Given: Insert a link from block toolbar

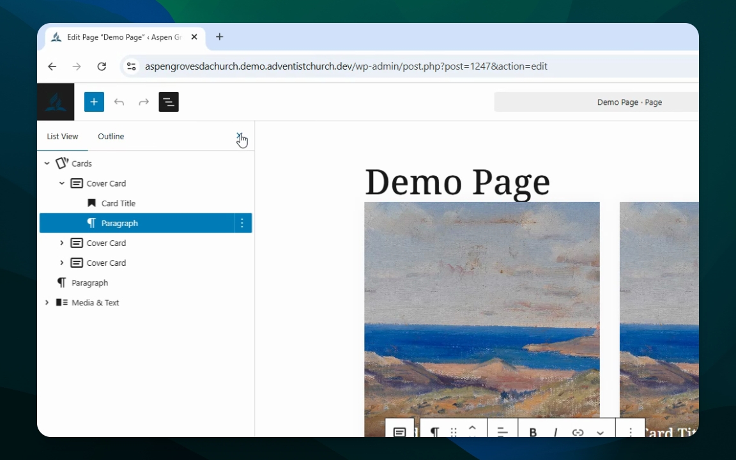Looking at the screenshot, I should click(x=578, y=432).
